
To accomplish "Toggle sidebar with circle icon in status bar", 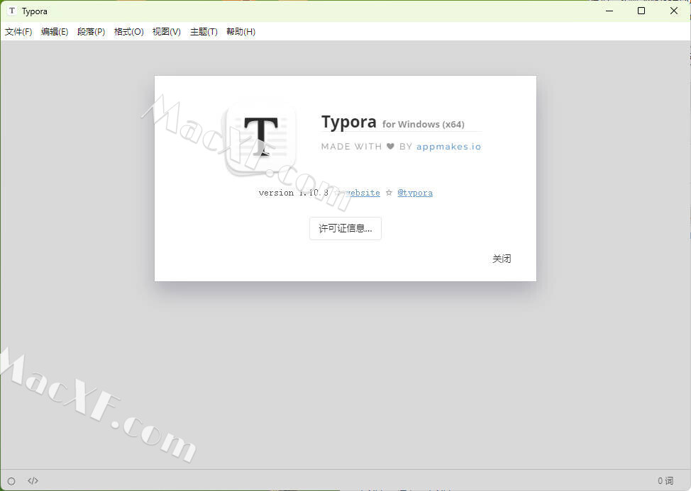I will click(11, 481).
